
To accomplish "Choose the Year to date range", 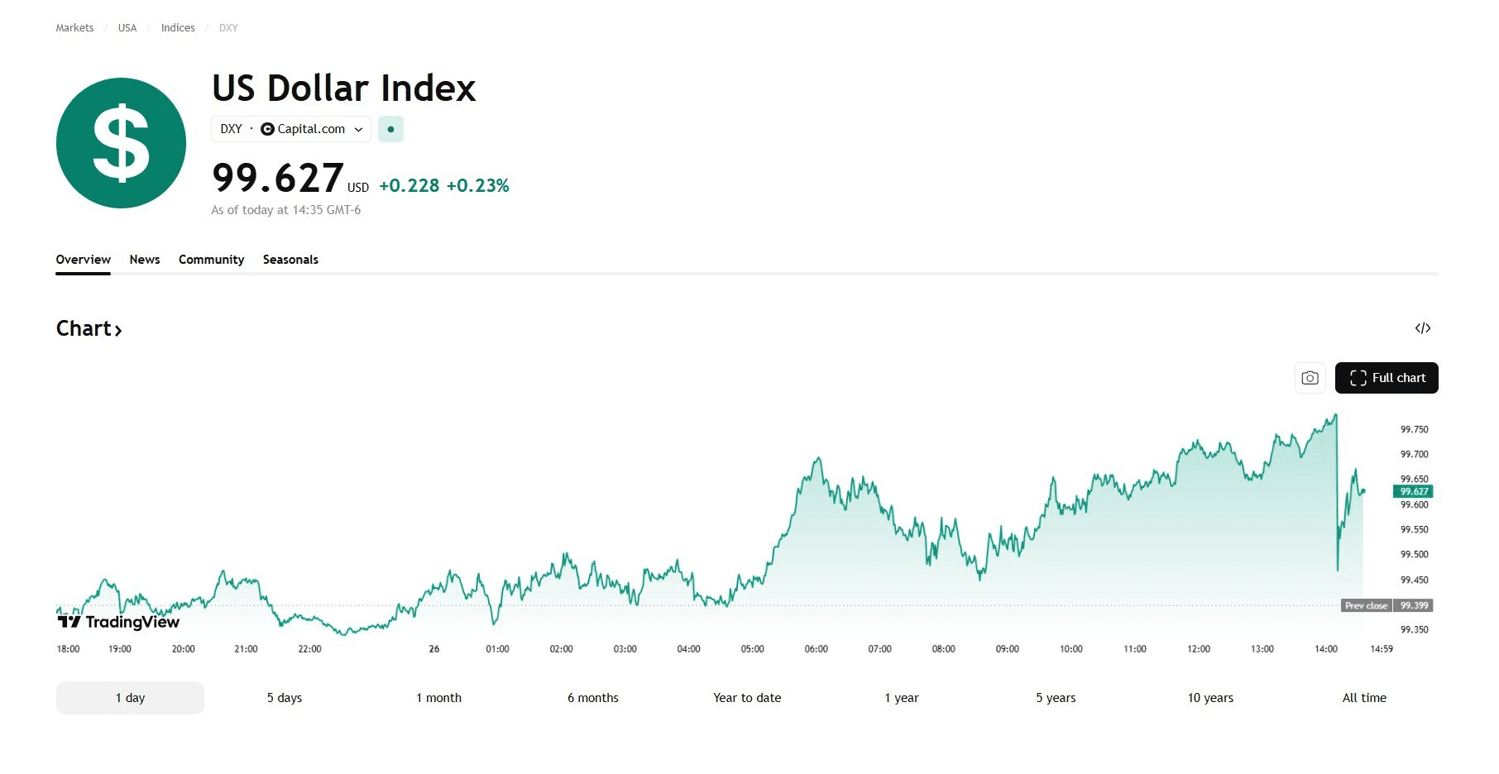I will pyautogui.click(x=747, y=698).
